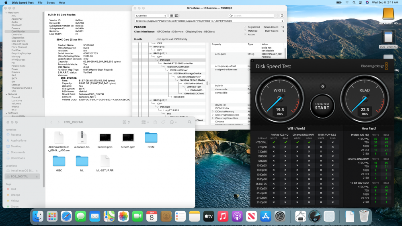The height and width of the screenshot is (226, 402).
Task: Change Finder view mode selector
Action: coord(126,122)
